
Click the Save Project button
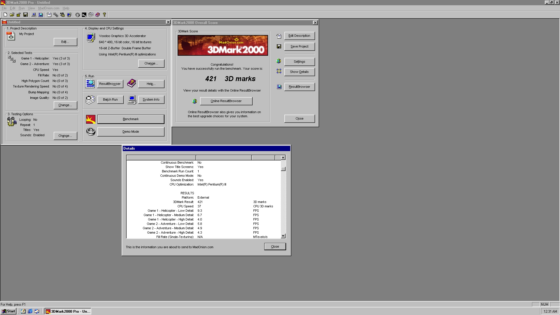[300, 47]
